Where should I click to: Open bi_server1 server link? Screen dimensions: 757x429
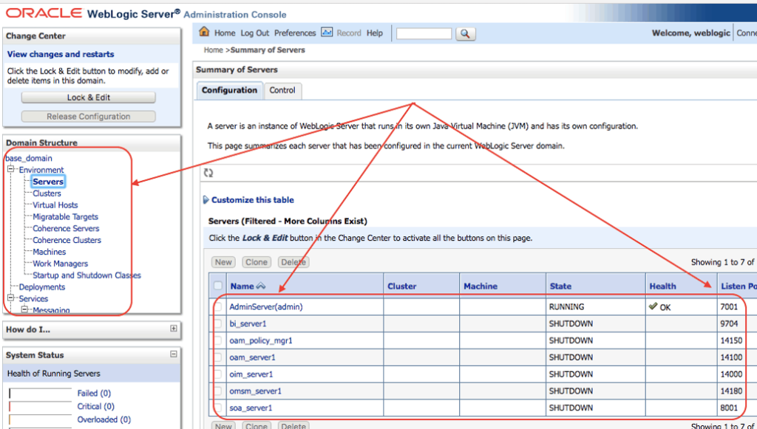pyautogui.click(x=248, y=323)
